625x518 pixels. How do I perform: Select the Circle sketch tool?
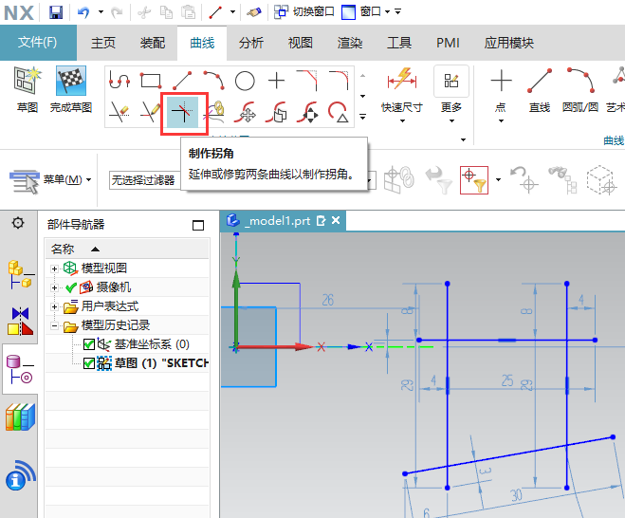coord(245,81)
